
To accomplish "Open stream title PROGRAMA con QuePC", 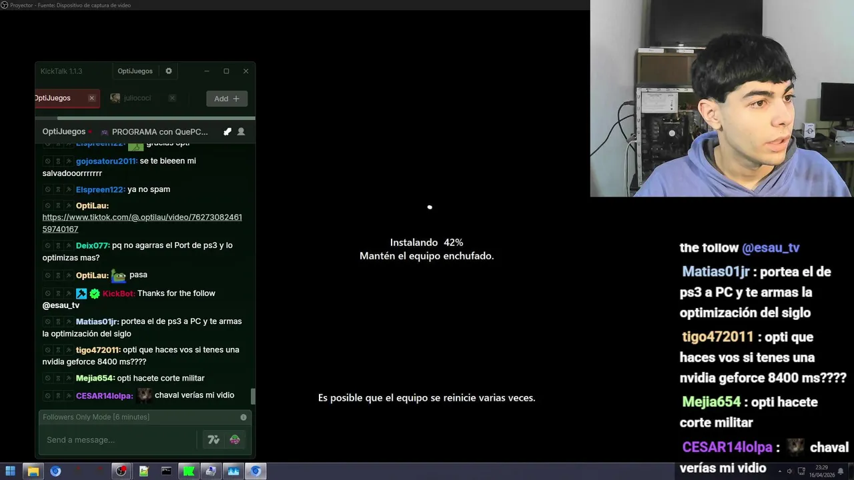I will click(x=160, y=132).
